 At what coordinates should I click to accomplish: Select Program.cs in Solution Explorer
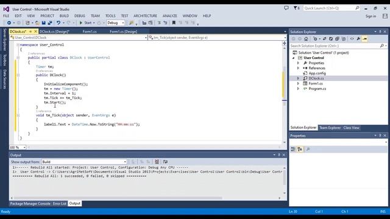click(317, 89)
